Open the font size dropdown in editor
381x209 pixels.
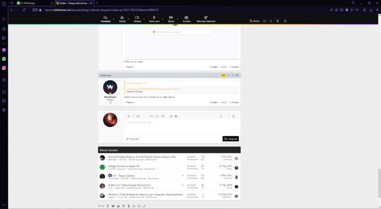click(x=138, y=116)
